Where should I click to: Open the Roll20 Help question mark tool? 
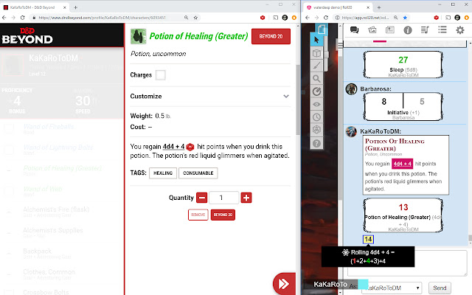click(316, 143)
